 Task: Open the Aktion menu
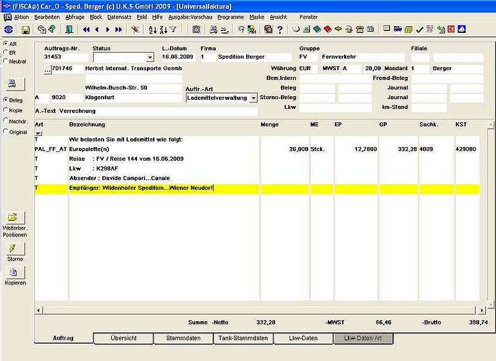click(x=21, y=17)
